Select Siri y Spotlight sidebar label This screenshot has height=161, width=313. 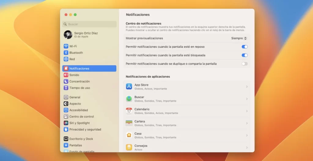(80, 123)
